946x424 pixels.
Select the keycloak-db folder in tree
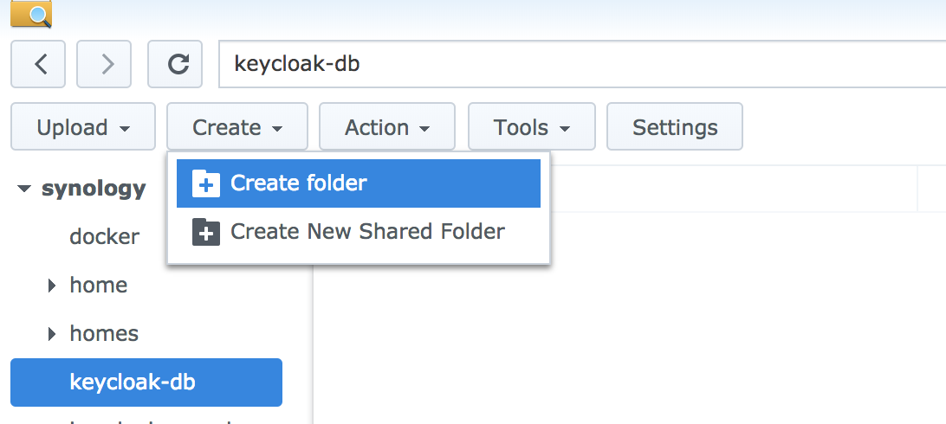(x=133, y=382)
